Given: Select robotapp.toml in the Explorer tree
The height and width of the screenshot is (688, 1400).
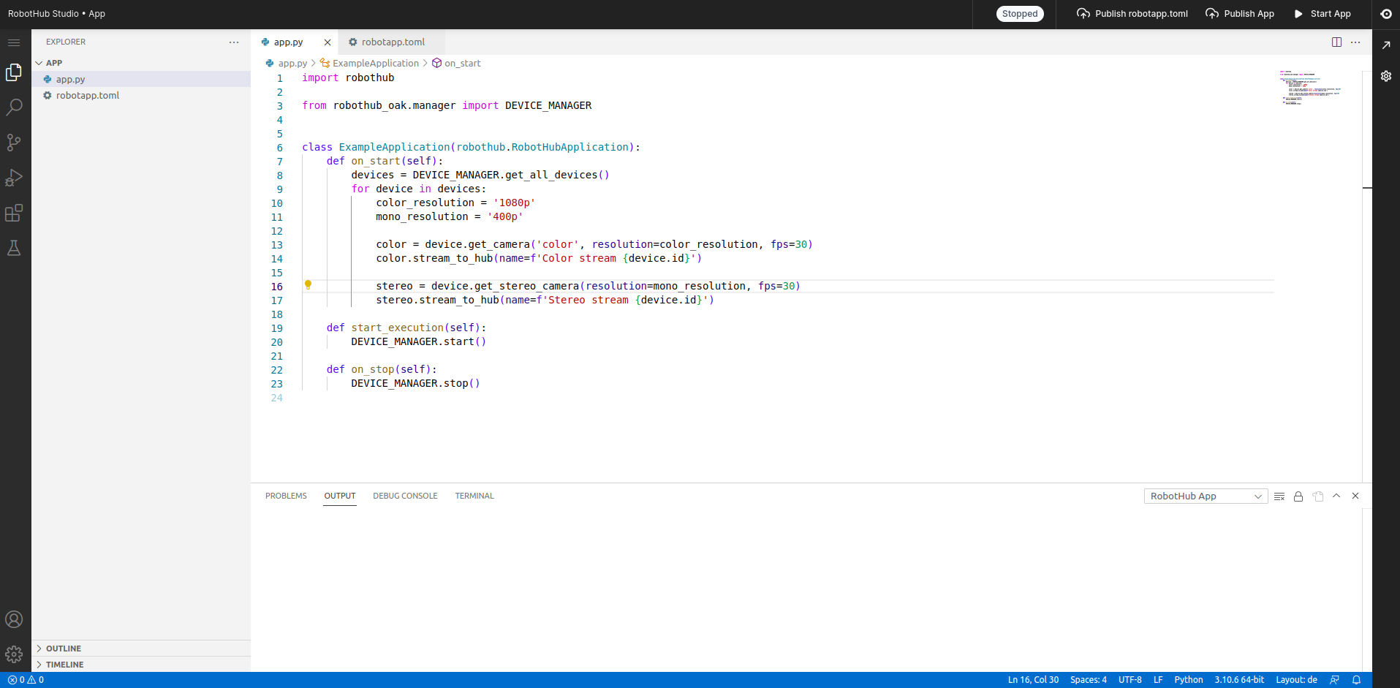Looking at the screenshot, I should coord(87,96).
